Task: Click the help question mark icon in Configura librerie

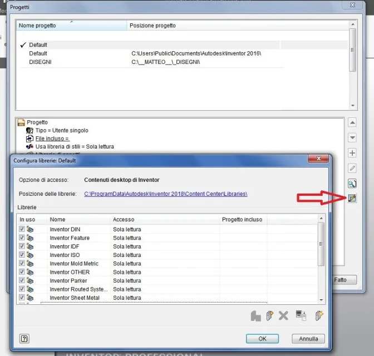Action: (24, 338)
